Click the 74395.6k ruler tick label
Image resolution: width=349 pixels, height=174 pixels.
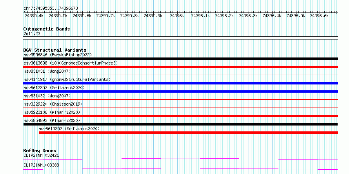82,16
